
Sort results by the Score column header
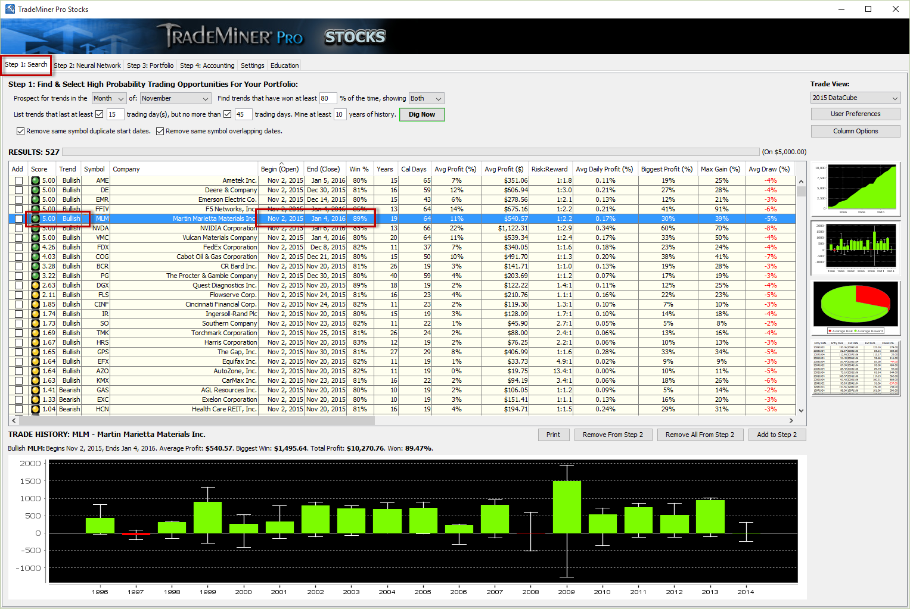(x=41, y=169)
